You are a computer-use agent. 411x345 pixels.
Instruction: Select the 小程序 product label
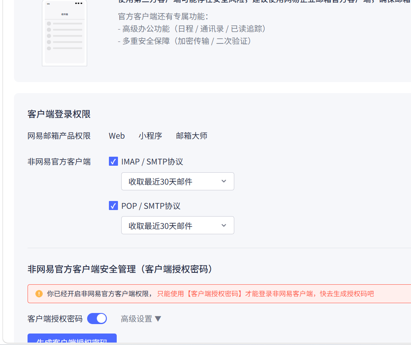[150, 136]
